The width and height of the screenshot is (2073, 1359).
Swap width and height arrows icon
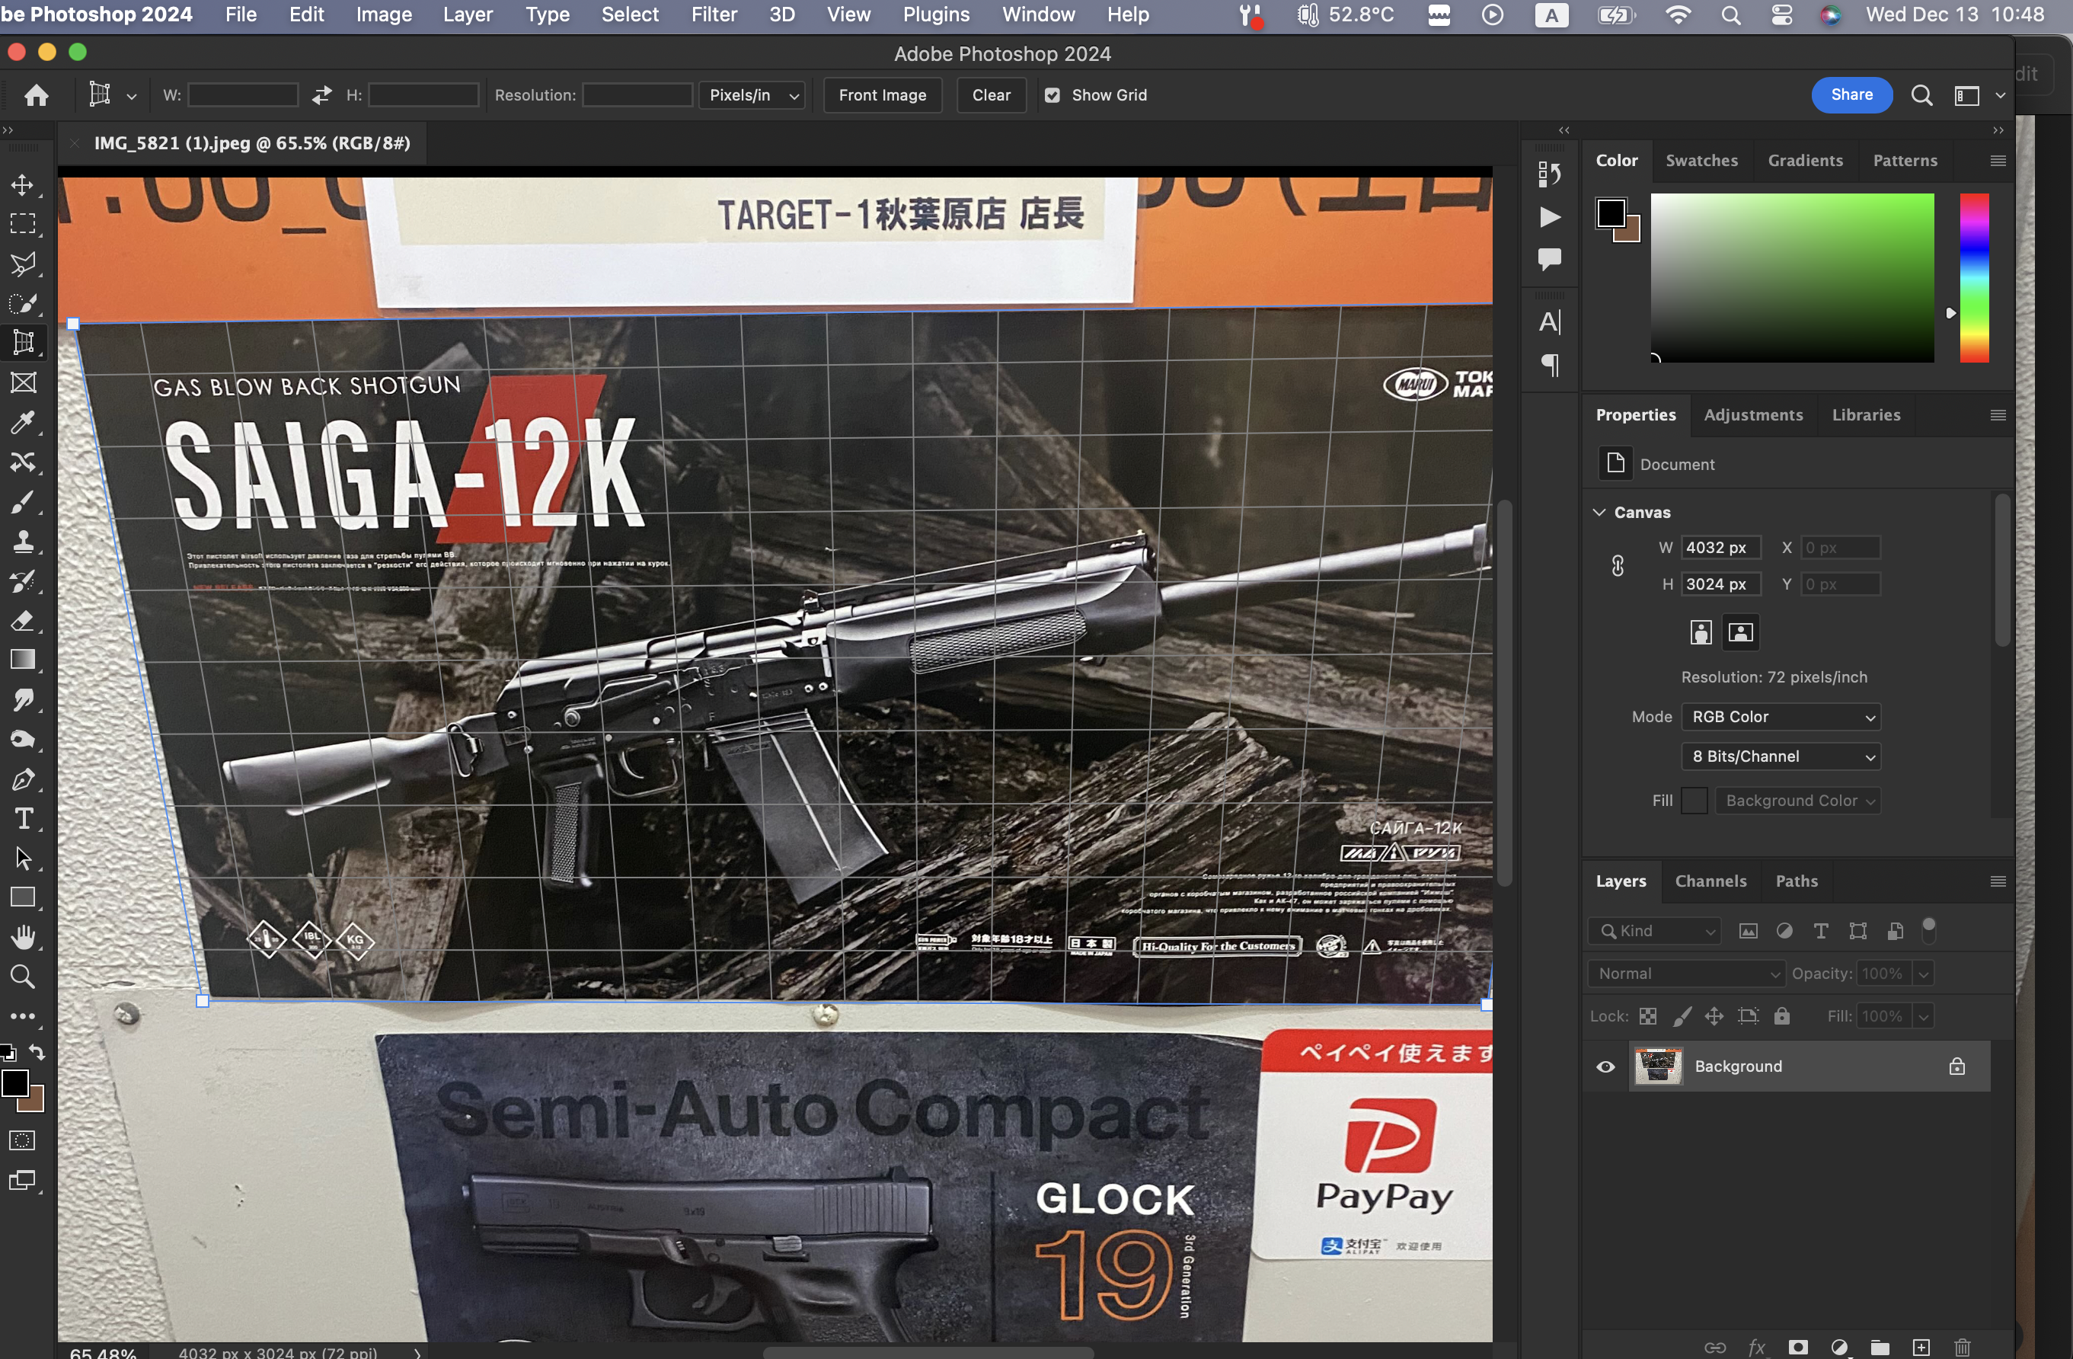pyautogui.click(x=321, y=95)
